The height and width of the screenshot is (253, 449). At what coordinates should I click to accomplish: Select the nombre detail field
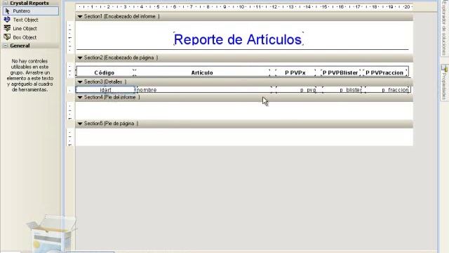(x=204, y=90)
